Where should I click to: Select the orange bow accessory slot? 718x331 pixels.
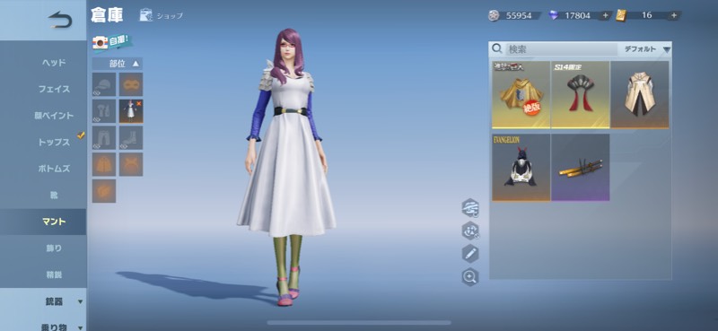[x=131, y=164]
